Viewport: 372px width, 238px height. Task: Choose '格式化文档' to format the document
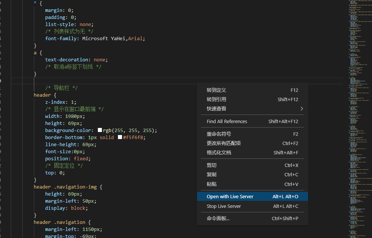point(217,153)
